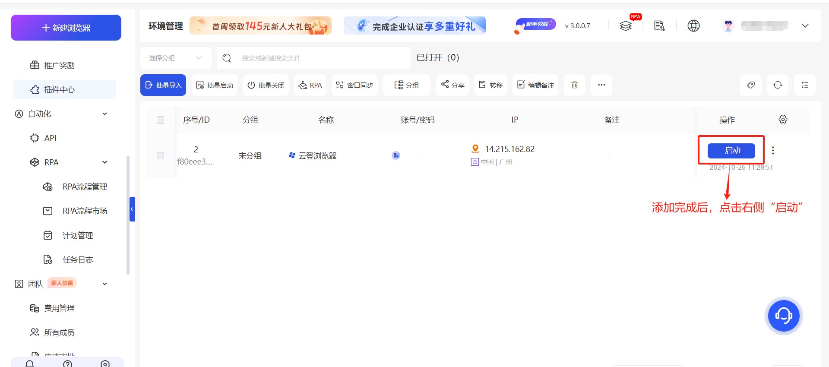
Task: Click the document list icon in header
Action: pyautogui.click(x=659, y=26)
